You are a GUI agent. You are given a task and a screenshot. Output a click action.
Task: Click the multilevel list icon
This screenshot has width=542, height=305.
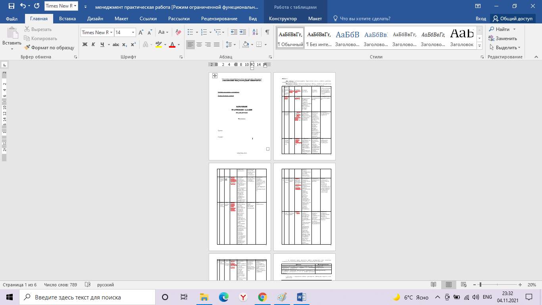click(x=218, y=33)
